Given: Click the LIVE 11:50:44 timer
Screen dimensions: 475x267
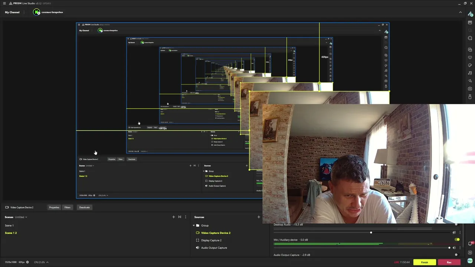Looking at the screenshot, I should click(402, 262).
